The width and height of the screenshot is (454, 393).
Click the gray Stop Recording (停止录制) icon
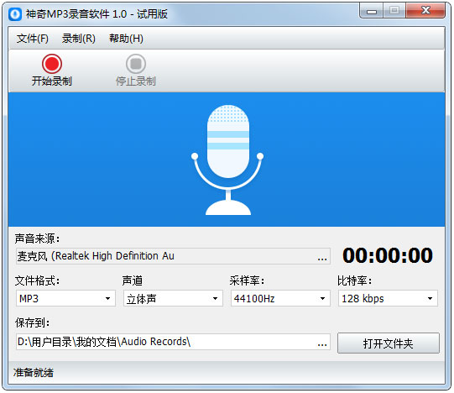(135, 64)
